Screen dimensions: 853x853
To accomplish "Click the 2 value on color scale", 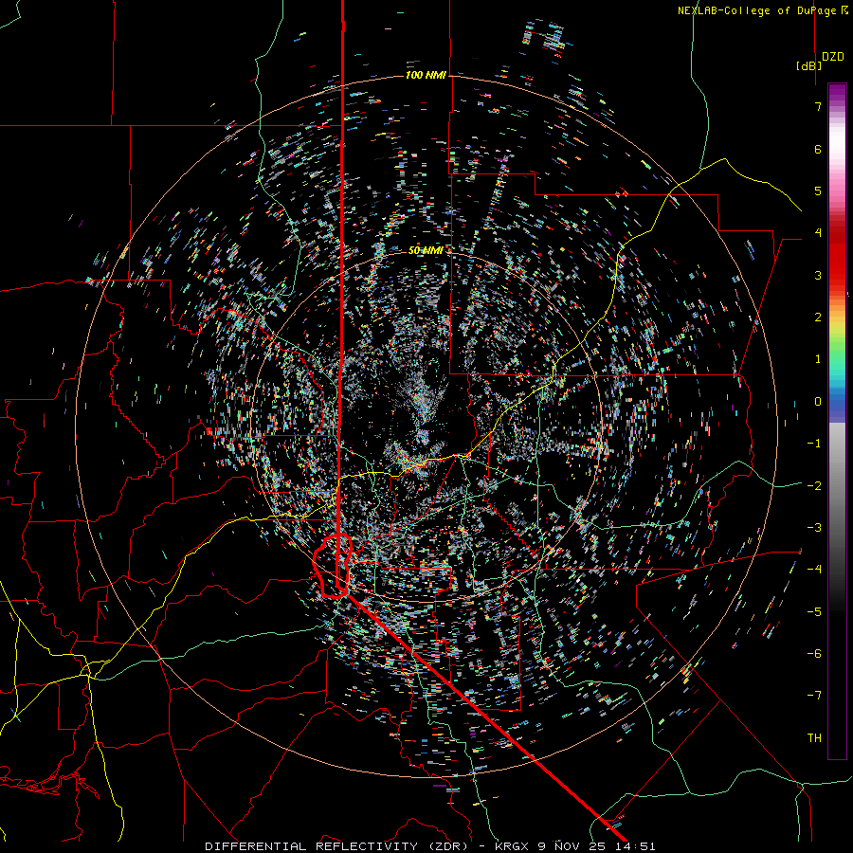I will 818,318.
